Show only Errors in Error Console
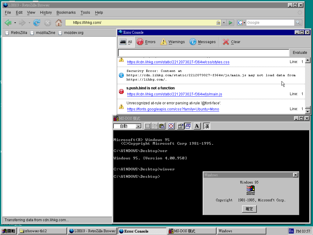This screenshot has height=235, width=313. 146,42
